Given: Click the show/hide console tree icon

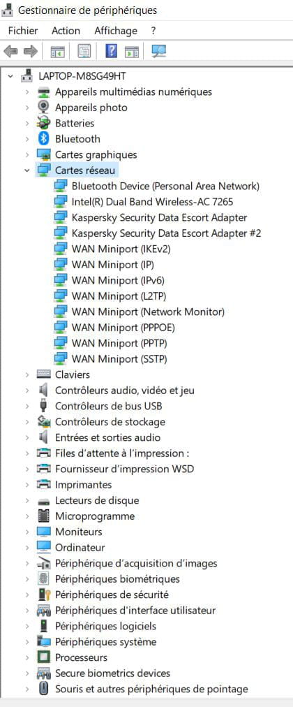Looking at the screenshot, I should pos(58,52).
